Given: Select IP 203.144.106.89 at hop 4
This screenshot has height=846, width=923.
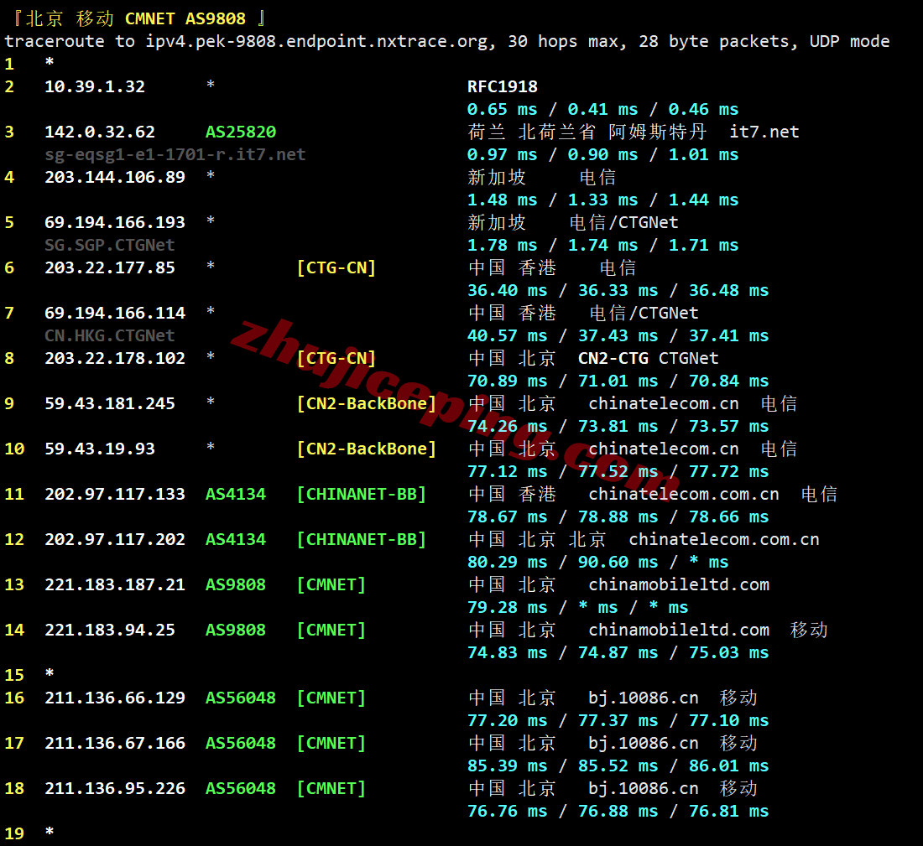Looking at the screenshot, I should click(x=115, y=177).
